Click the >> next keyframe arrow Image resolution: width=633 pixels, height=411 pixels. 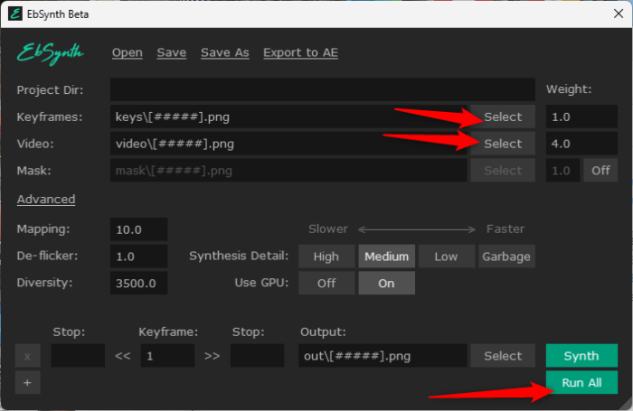[x=213, y=356]
